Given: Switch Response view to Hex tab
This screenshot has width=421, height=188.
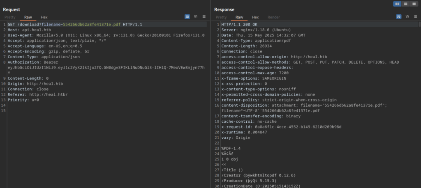Looking at the screenshot, I should tap(255, 17).
